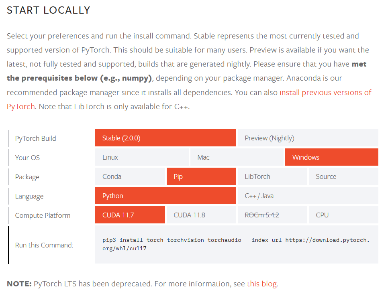Image resolution: width=388 pixels, height=294 pixels.
Task: Select the Stable (2.0.0) build option
Action: coord(165,138)
